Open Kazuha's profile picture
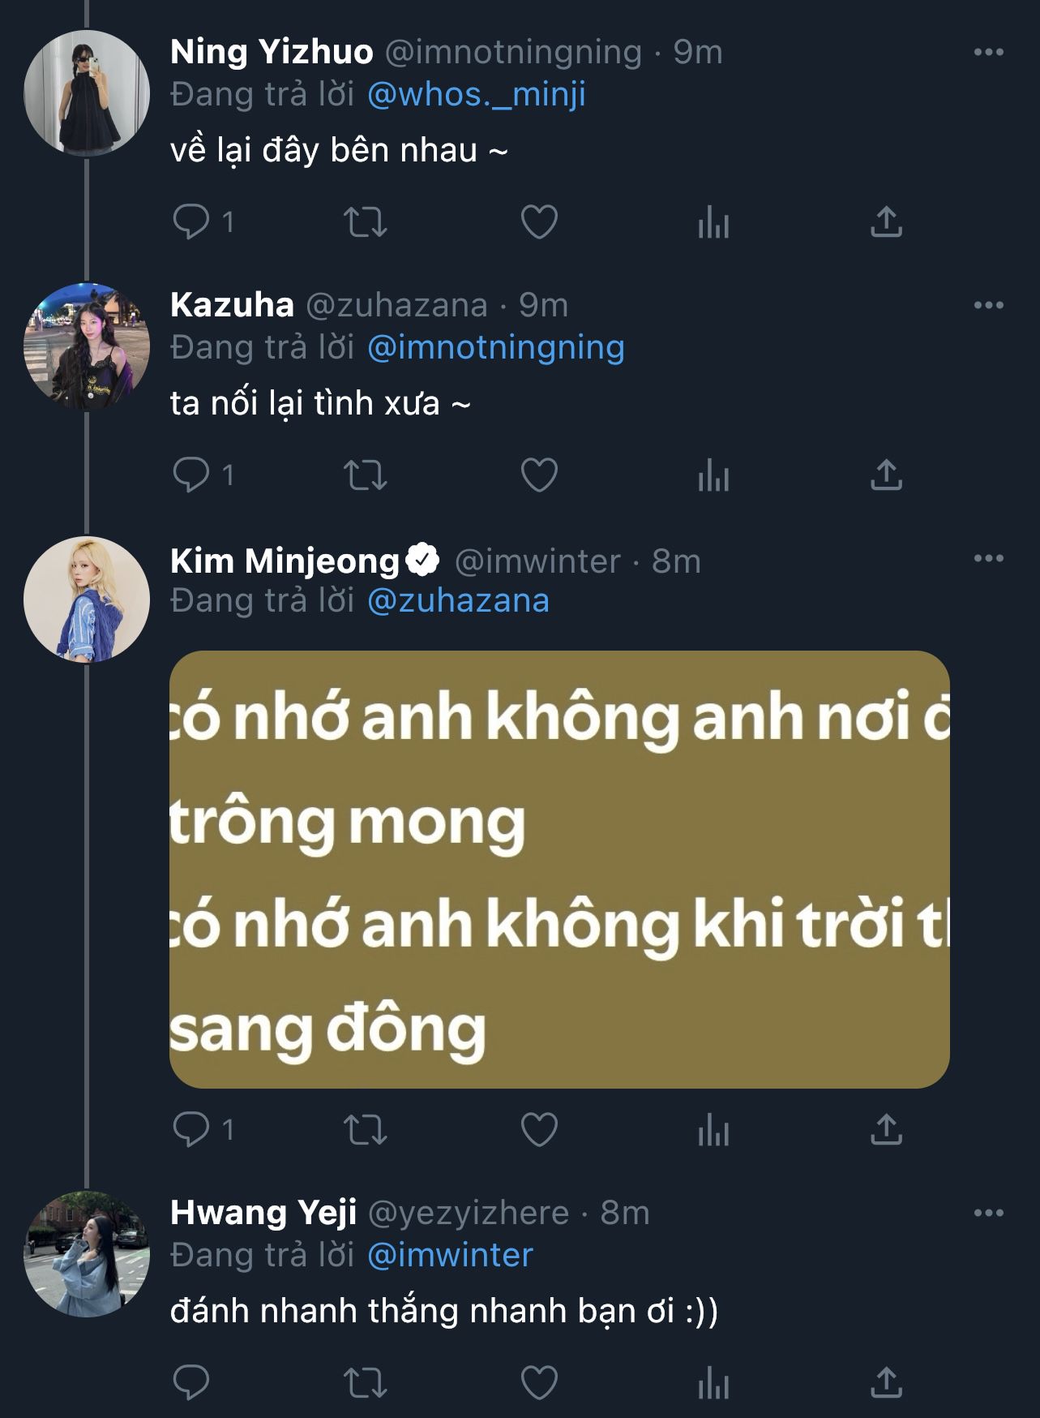The height and width of the screenshot is (1418, 1040). pyautogui.click(x=87, y=346)
